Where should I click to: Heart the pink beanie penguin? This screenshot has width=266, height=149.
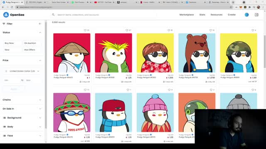coord(169,90)
